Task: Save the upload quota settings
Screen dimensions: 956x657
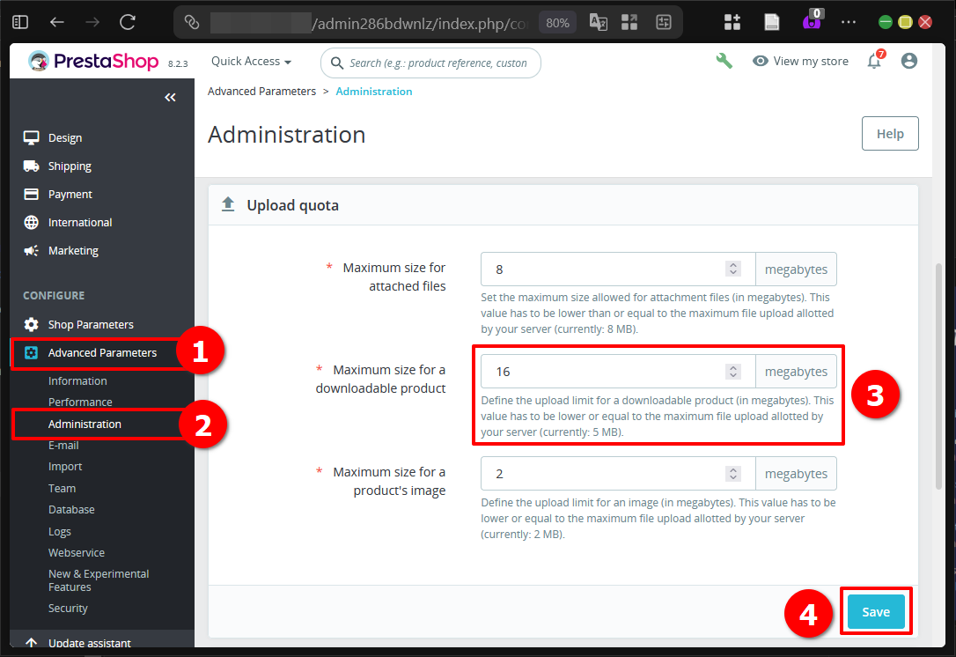Action: [875, 611]
